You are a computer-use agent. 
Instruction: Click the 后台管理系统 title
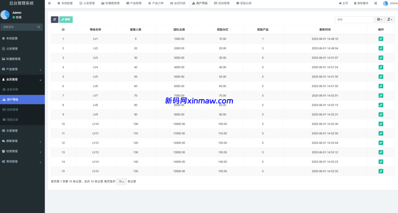21,3
